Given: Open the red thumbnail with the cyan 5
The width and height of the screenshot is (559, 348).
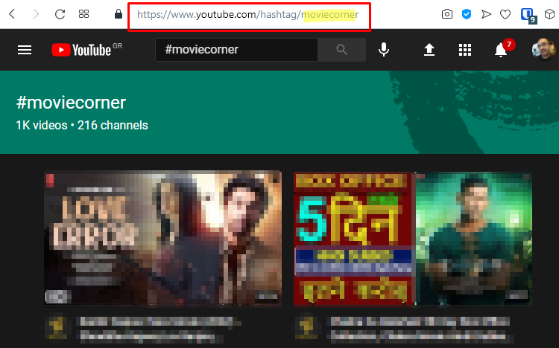Looking at the screenshot, I should (413, 239).
